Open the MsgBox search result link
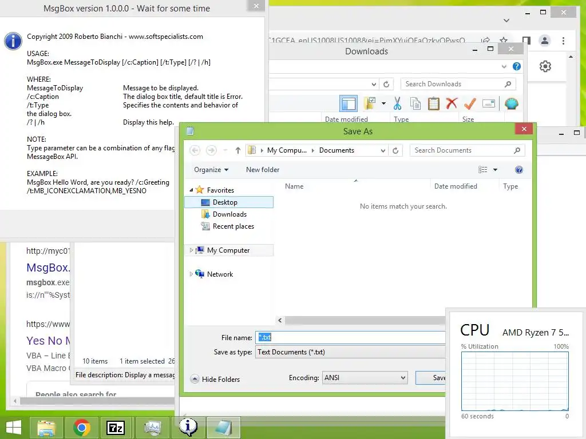Viewport: 586px width, 439px height. point(48,268)
